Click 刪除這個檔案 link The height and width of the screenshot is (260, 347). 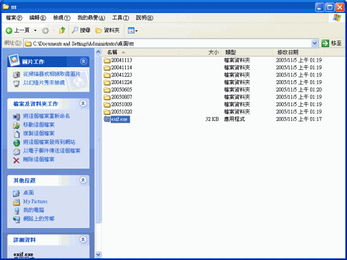click(x=38, y=159)
